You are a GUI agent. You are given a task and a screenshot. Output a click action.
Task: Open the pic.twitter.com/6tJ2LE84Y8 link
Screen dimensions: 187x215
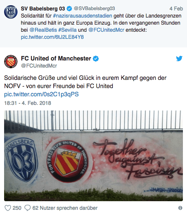(52, 37)
